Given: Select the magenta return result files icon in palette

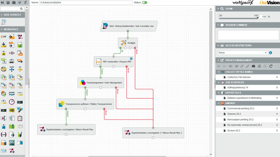Looking at the screenshot, I should point(12,151).
